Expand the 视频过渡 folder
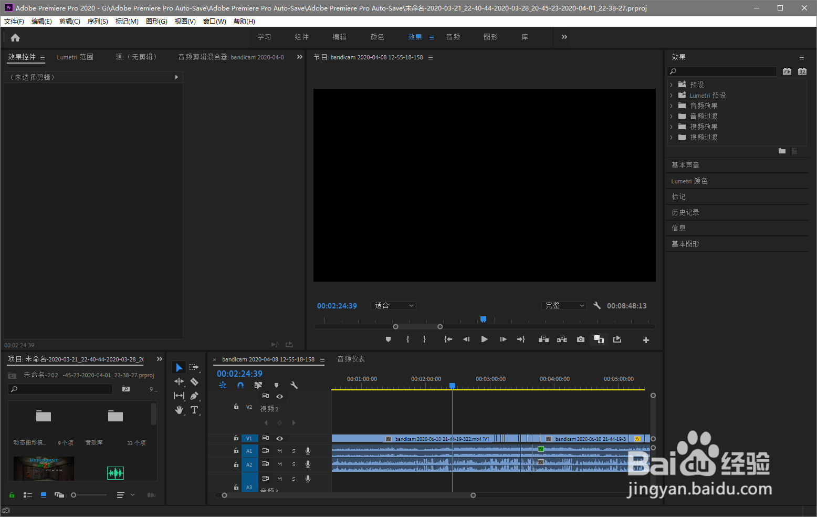817x517 pixels. [x=671, y=137]
